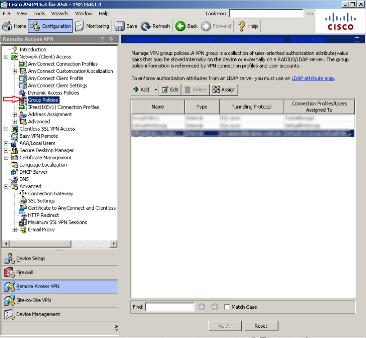Click the Network (Client) Access breadcrumb link
The width and height of the screenshot is (366, 338).
253,39
